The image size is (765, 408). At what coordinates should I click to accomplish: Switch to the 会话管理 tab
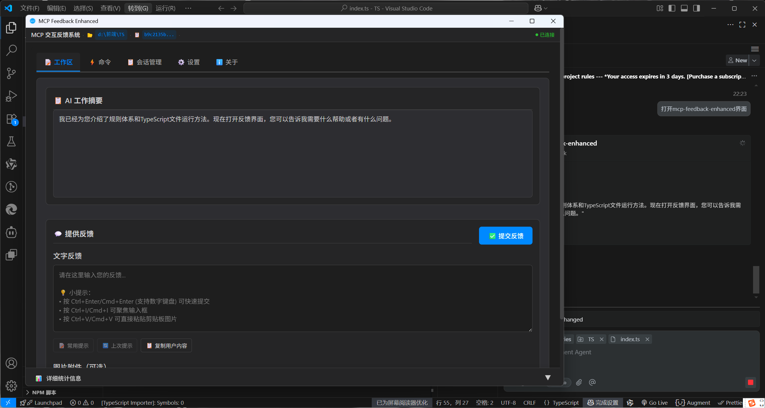click(145, 62)
